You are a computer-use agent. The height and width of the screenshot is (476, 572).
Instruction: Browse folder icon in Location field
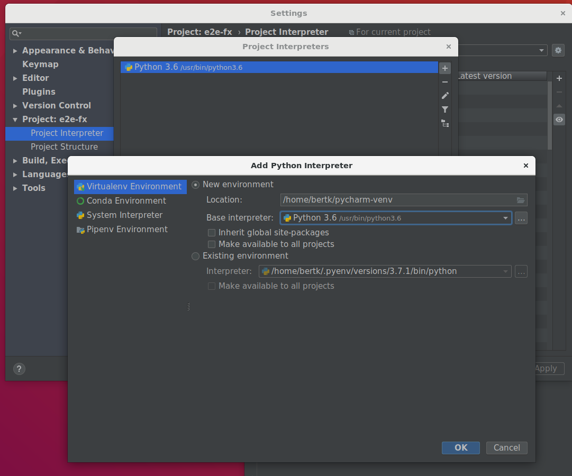(x=521, y=200)
